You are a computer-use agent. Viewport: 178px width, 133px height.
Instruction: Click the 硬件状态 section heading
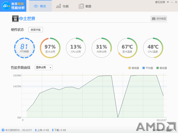pos(17,30)
